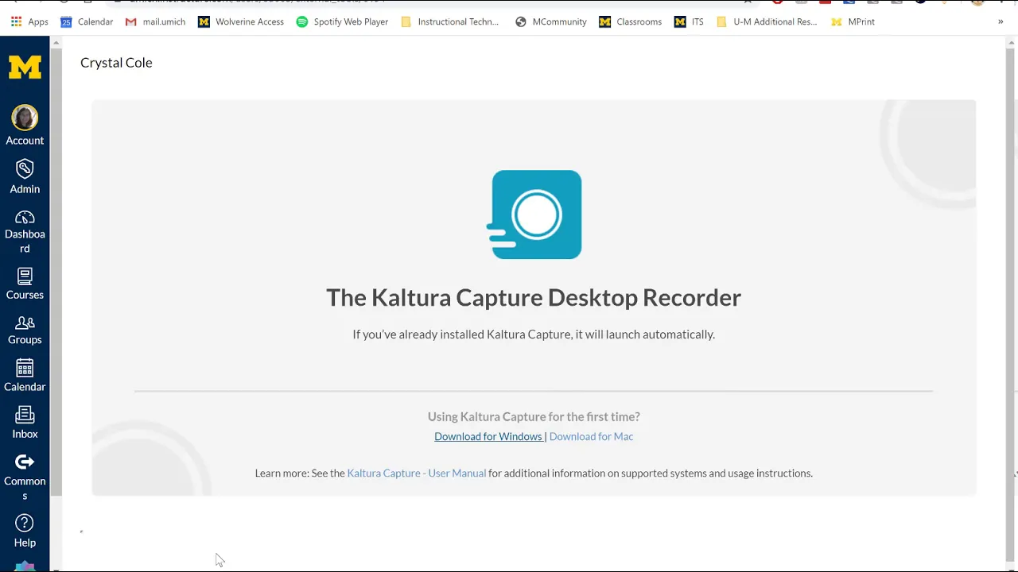The image size is (1018, 572).
Task: Open the MPrint bookmark
Action: tap(853, 21)
